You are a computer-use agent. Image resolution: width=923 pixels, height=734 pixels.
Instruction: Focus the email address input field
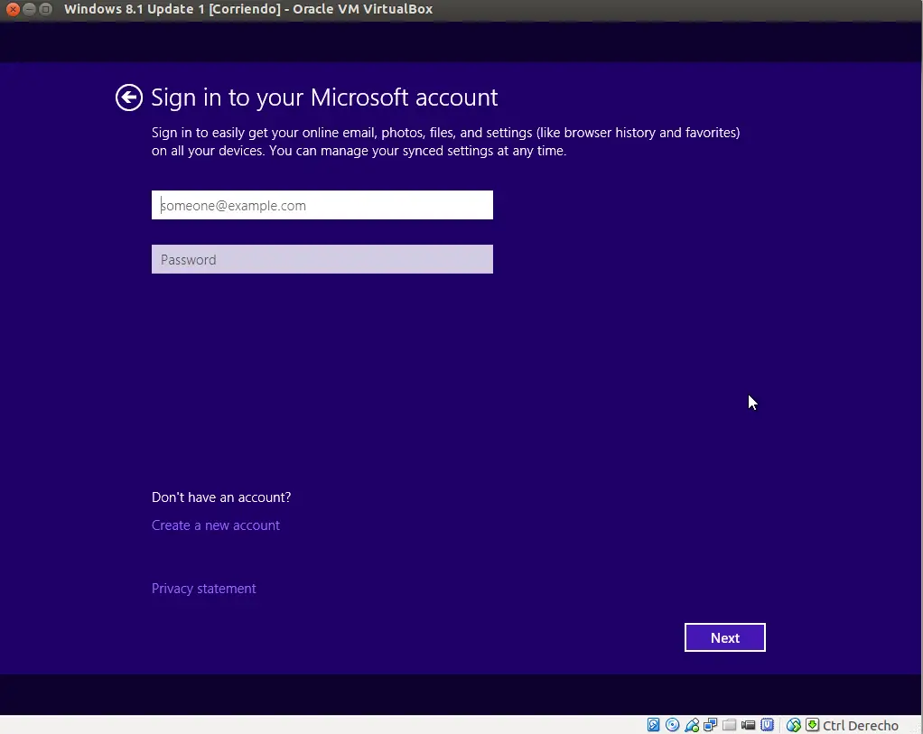point(322,205)
